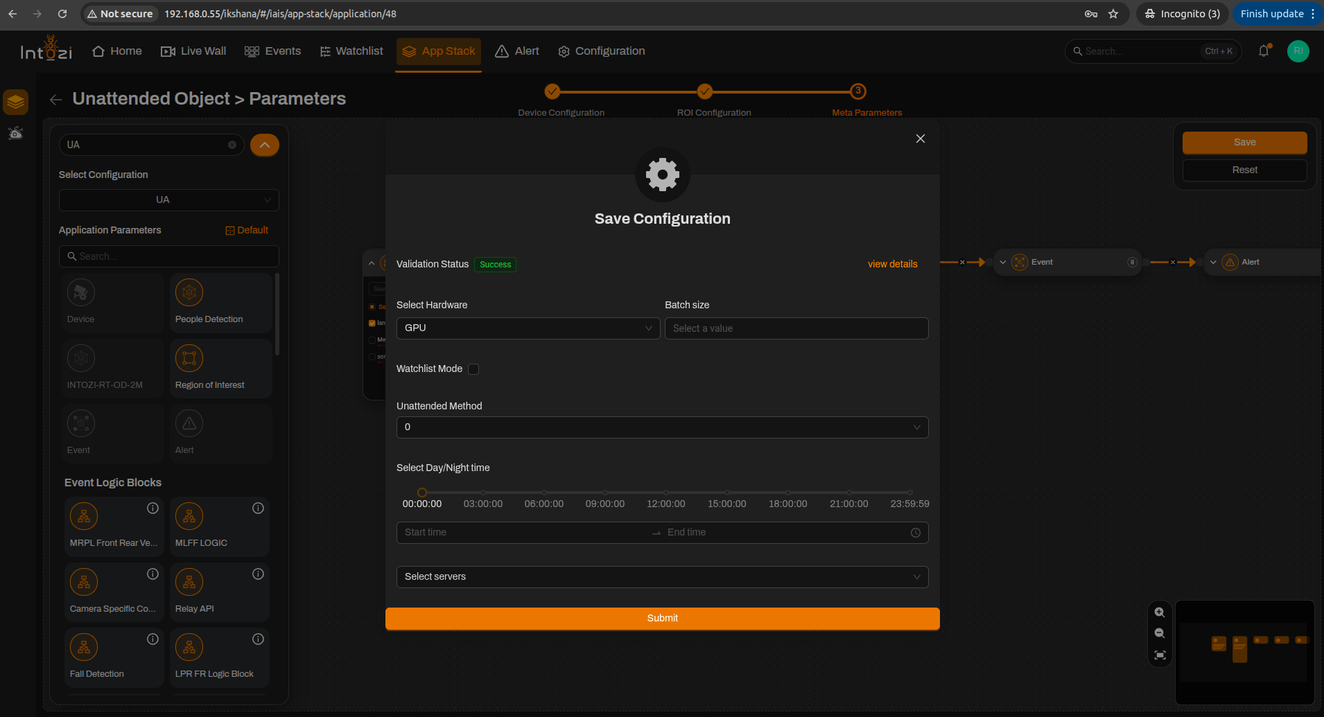Open the Select Hardware GPU dropdown
This screenshot has width=1324, height=717.
click(x=528, y=328)
